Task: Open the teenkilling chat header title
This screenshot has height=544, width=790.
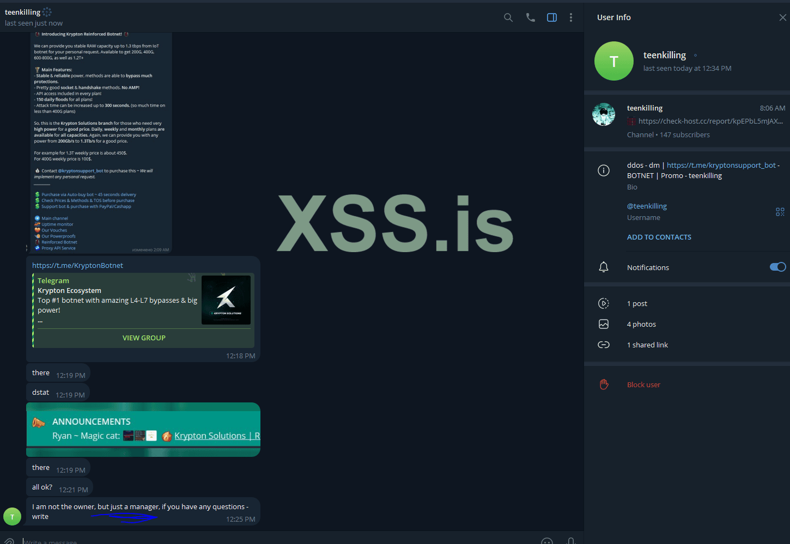Action: click(x=22, y=12)
